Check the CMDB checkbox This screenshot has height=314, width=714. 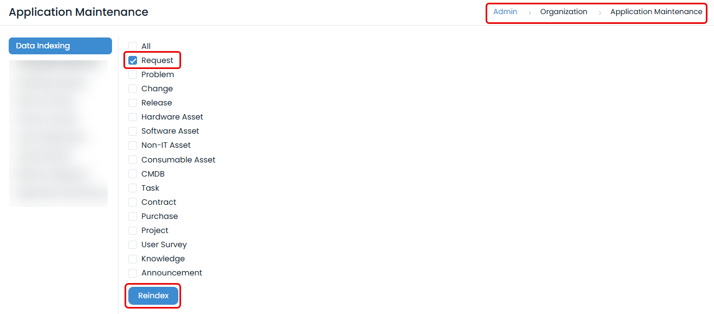coord(133,174)
